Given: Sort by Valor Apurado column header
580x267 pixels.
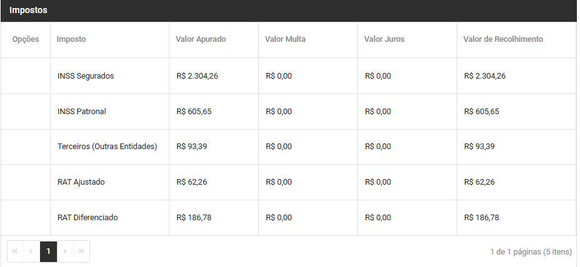Looking at the screenshot, I should pos(201,39).
